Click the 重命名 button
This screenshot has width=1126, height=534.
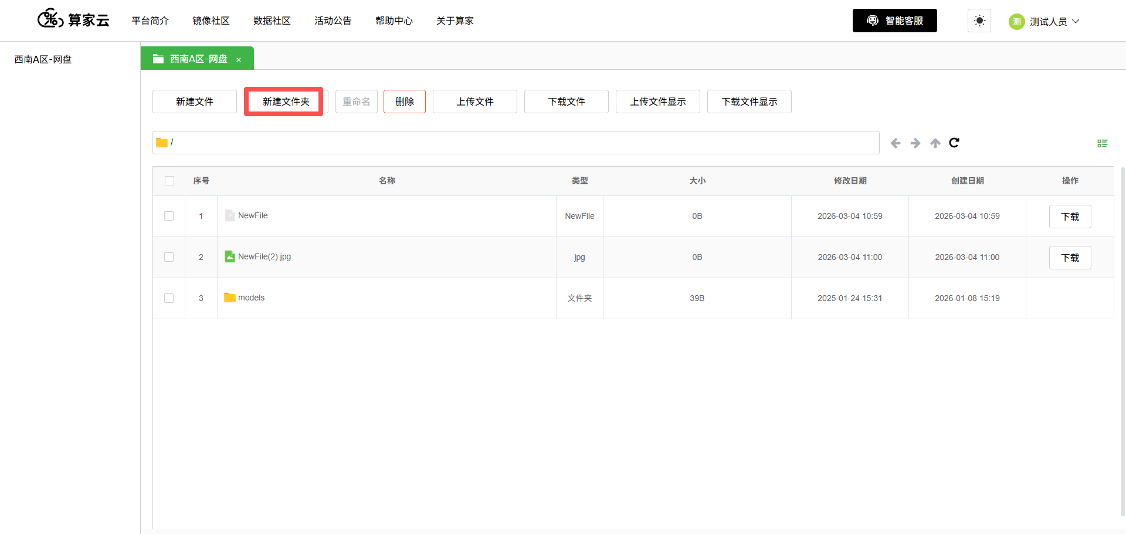[357, 102]
